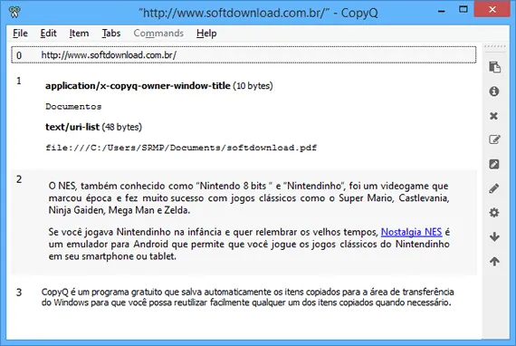Click the row number 3
Screen dimensions: 516x346
(x=19, y=293)
